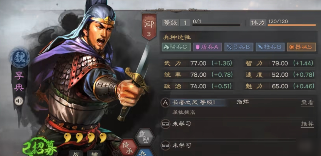Open the red 传承 hexagon button

pos(128,148)
